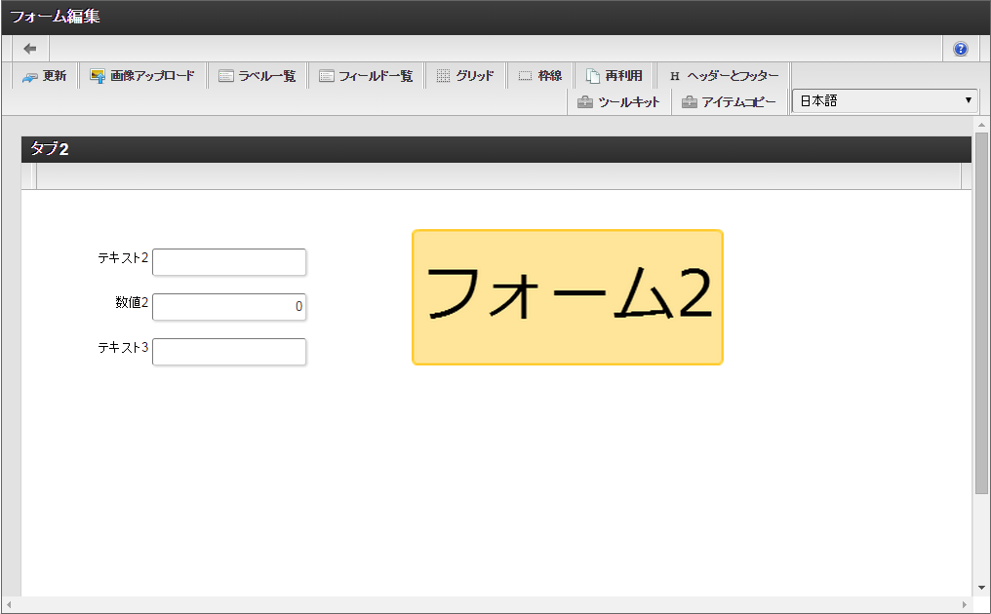Open the help question mark icon
Image resolution: width=991 pixels, height=614 pixels.
[x=960, y=49]
